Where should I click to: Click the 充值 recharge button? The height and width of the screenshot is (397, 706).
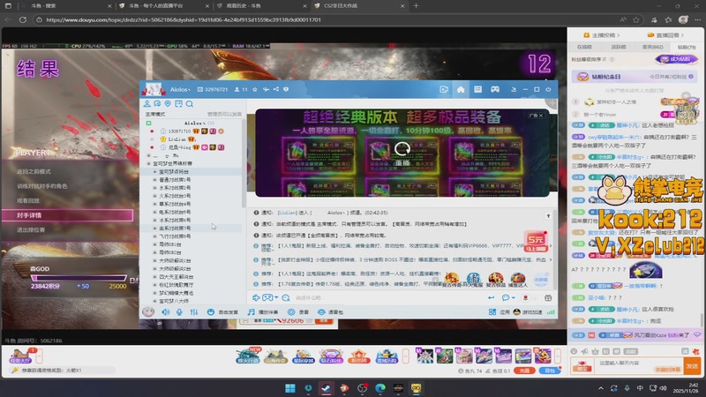tap(524, 371)
